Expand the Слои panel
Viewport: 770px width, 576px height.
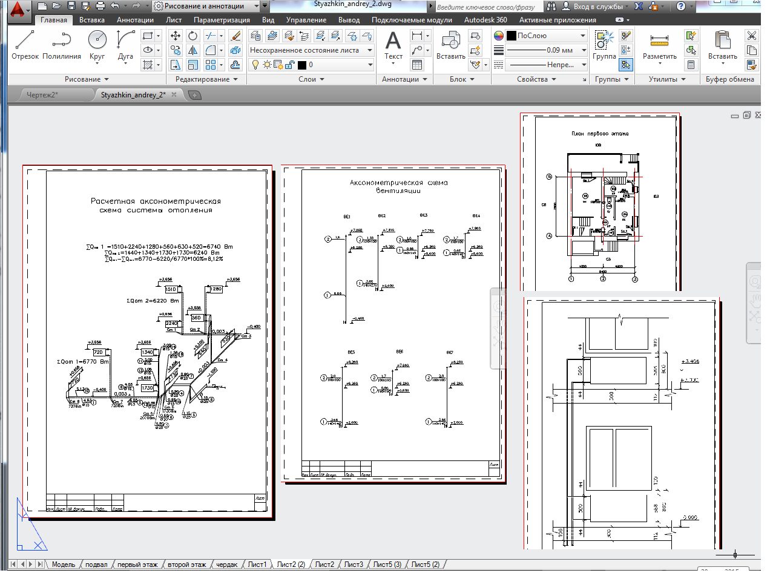point(311,79)
